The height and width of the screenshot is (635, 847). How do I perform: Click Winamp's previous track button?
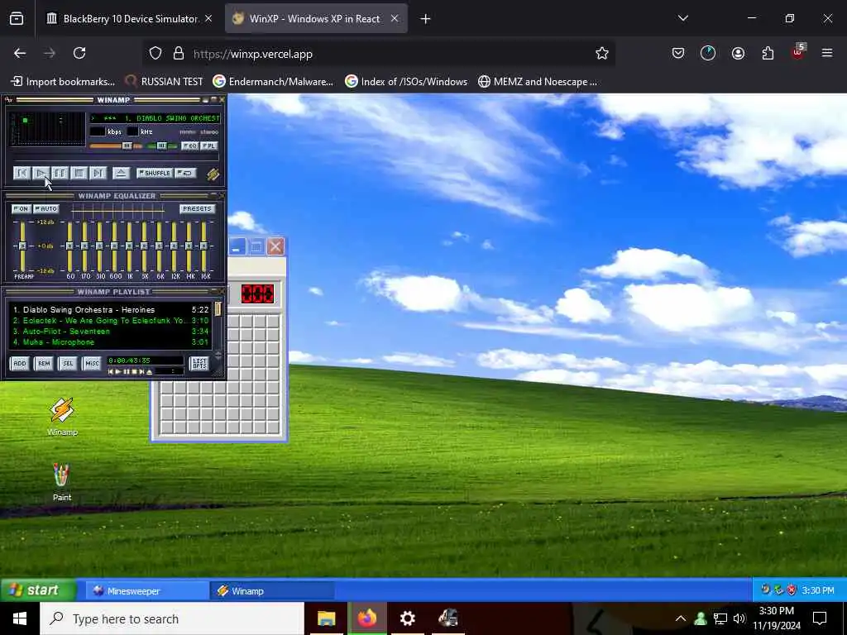[22, 173]
